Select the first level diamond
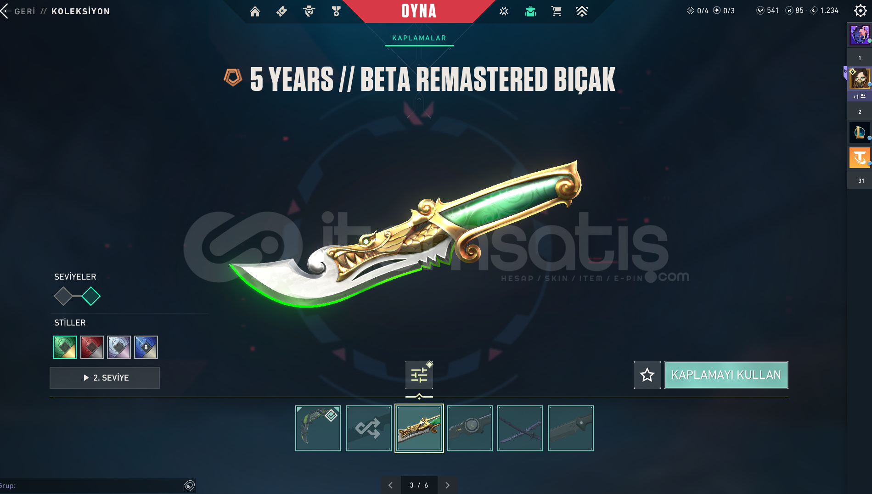Viewport: 872px width, 494px height. (x=63, y=296)
